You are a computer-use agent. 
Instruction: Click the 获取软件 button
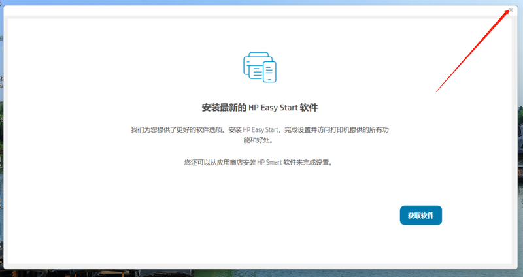point(420,215)
